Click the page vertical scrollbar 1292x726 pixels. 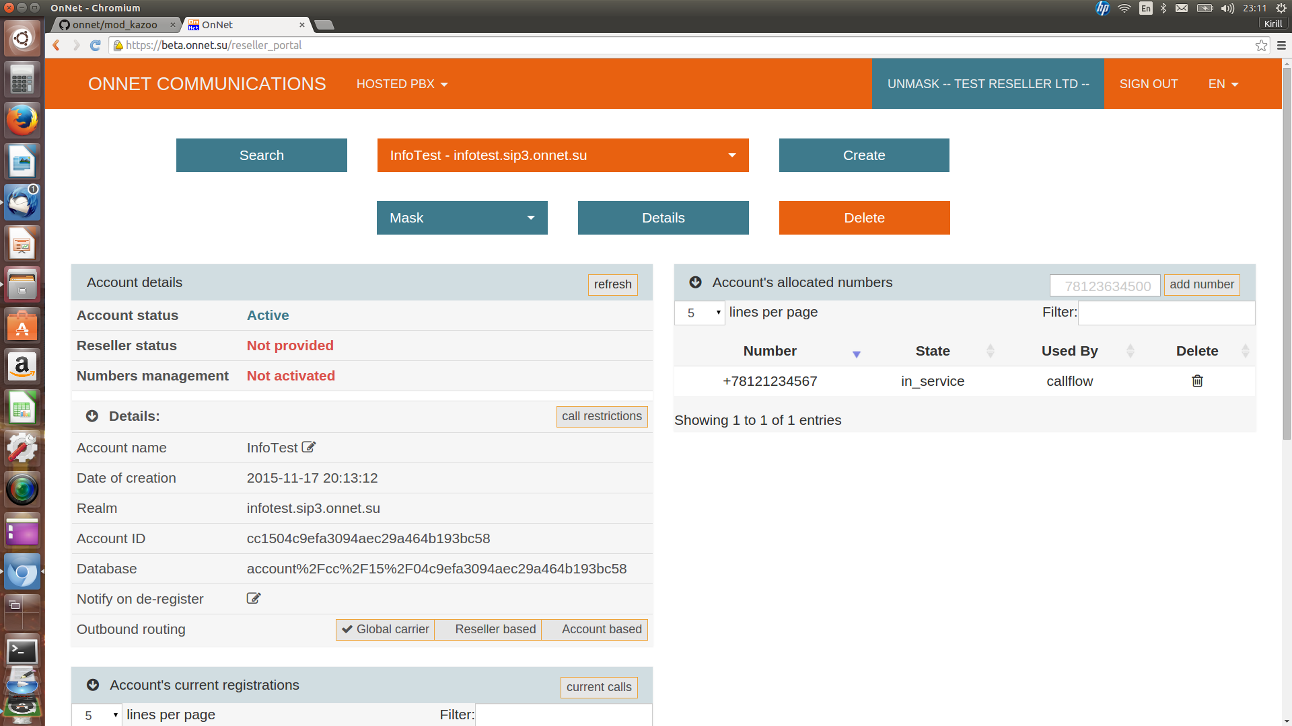click(x=1287, y=255)
